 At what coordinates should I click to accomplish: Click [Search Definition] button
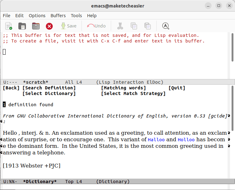click(49, 88)
